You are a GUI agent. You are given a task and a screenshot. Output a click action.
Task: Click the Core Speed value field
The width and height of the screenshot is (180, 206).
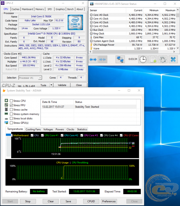[29, 57]
